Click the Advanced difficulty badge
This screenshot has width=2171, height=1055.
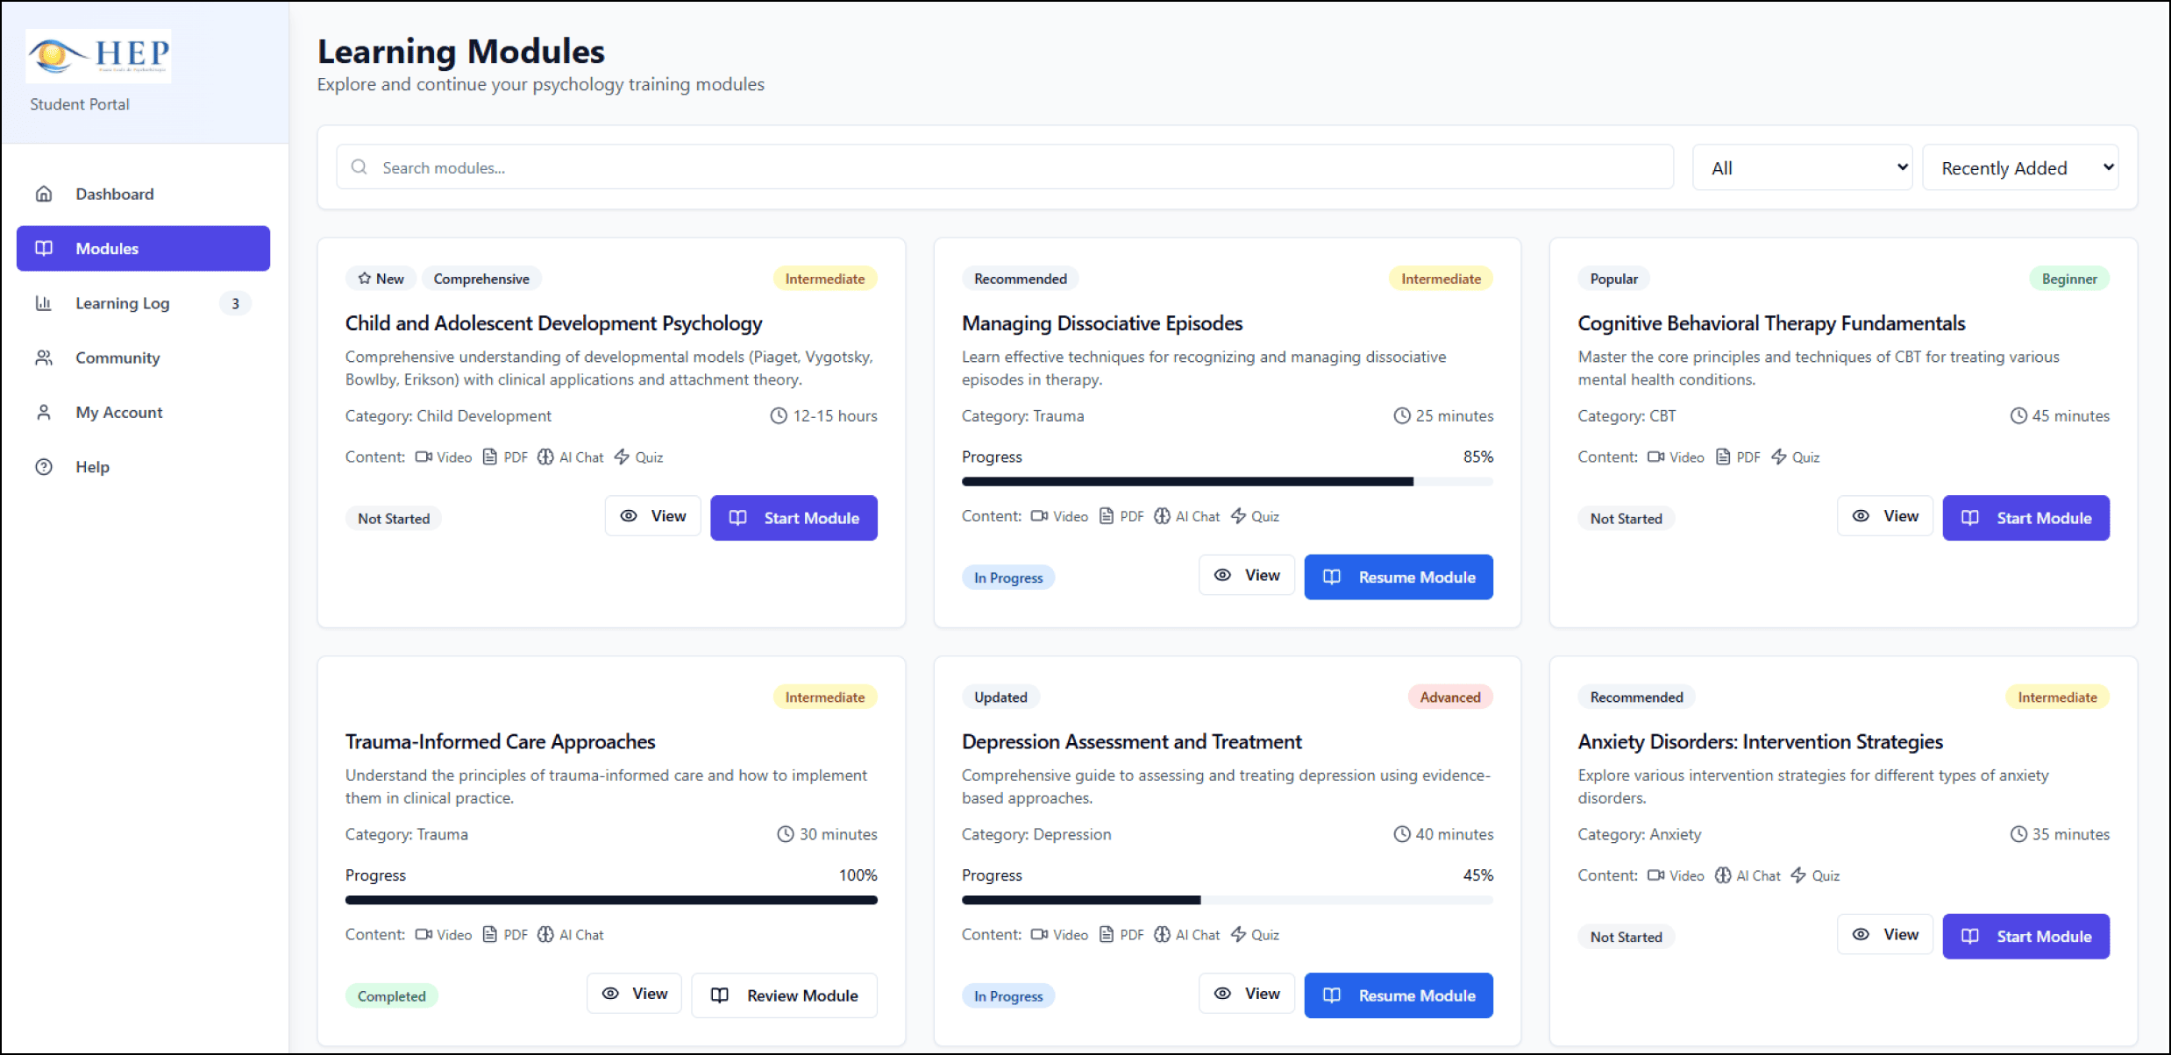1450,697
